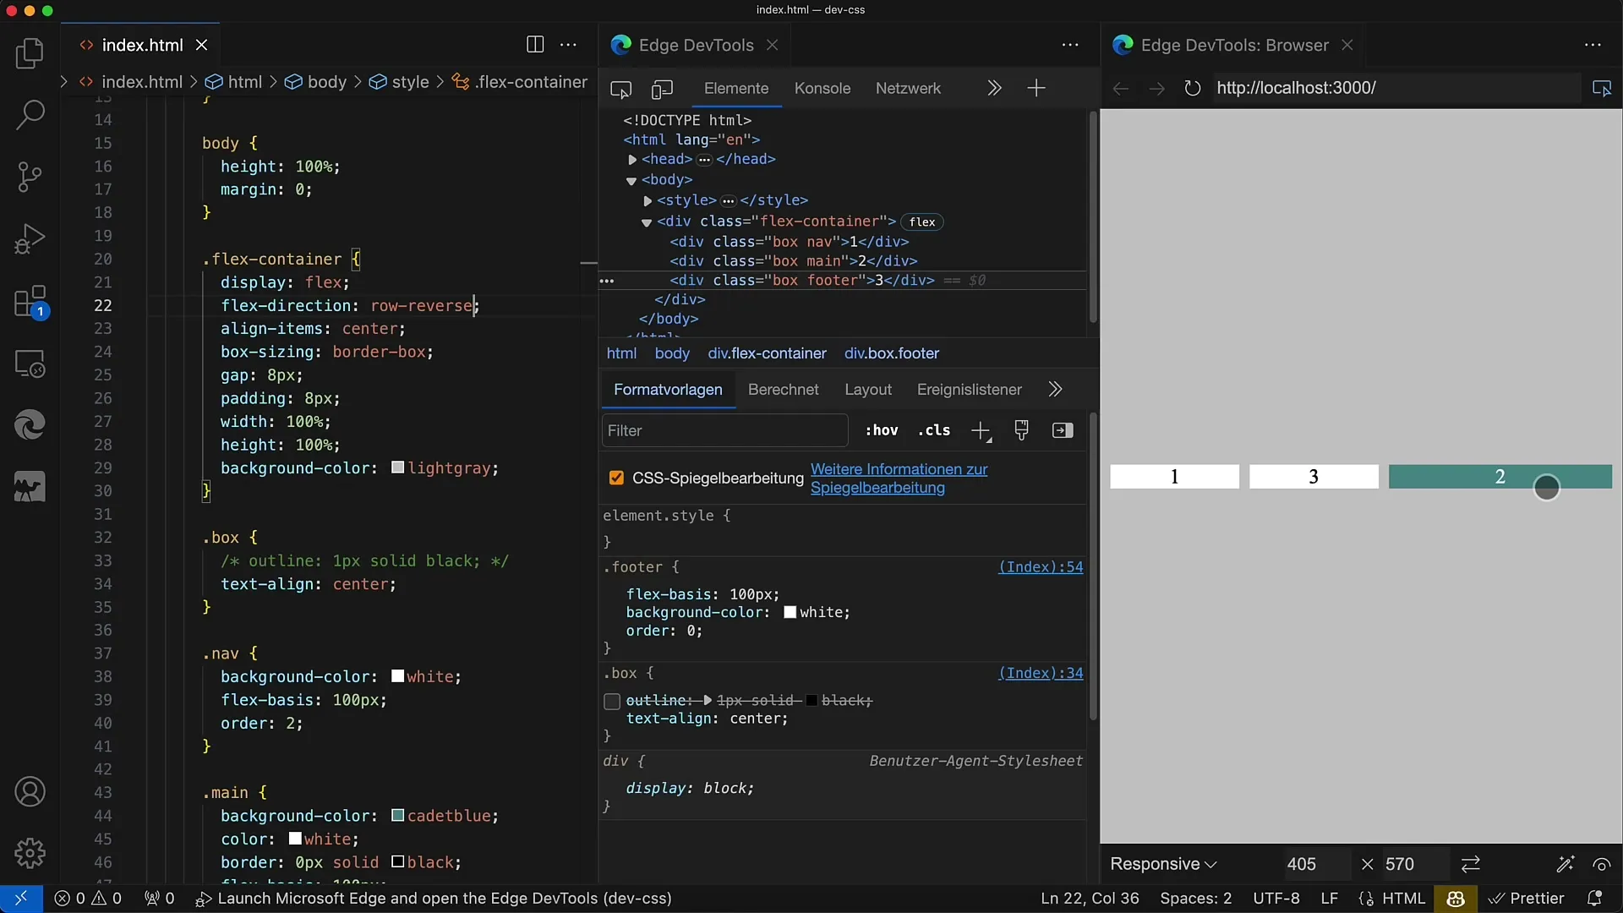Open Remote Explorer icon in activity bar
This screenshot has height=913, width=1623.
click(x=30, y=364)
